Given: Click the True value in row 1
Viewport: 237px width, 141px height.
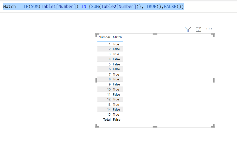Looking at the screenshot, I should 116,44.
